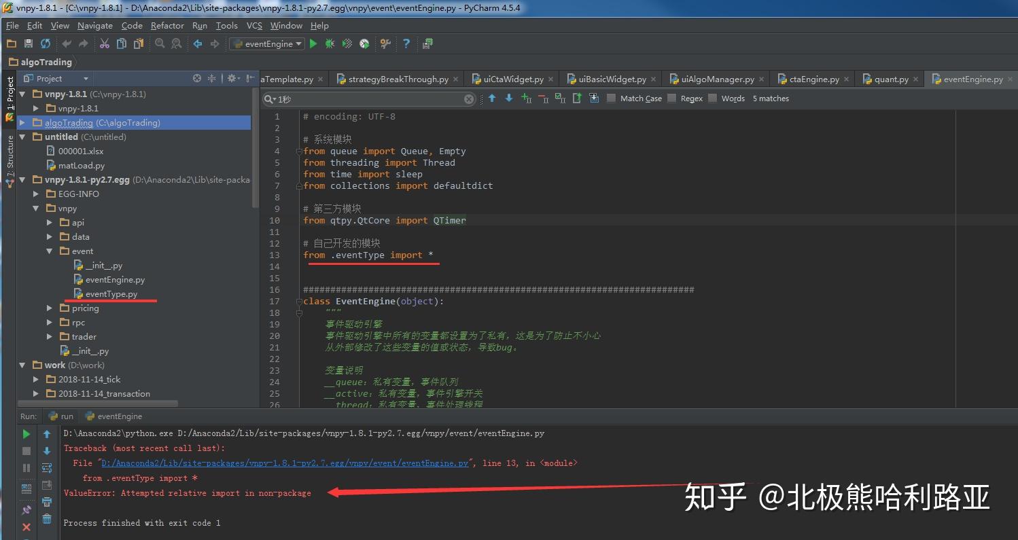1018x540 pixels.
Task: Open Find using the magnifier toolbar icon
Action: tap(160, 43)
